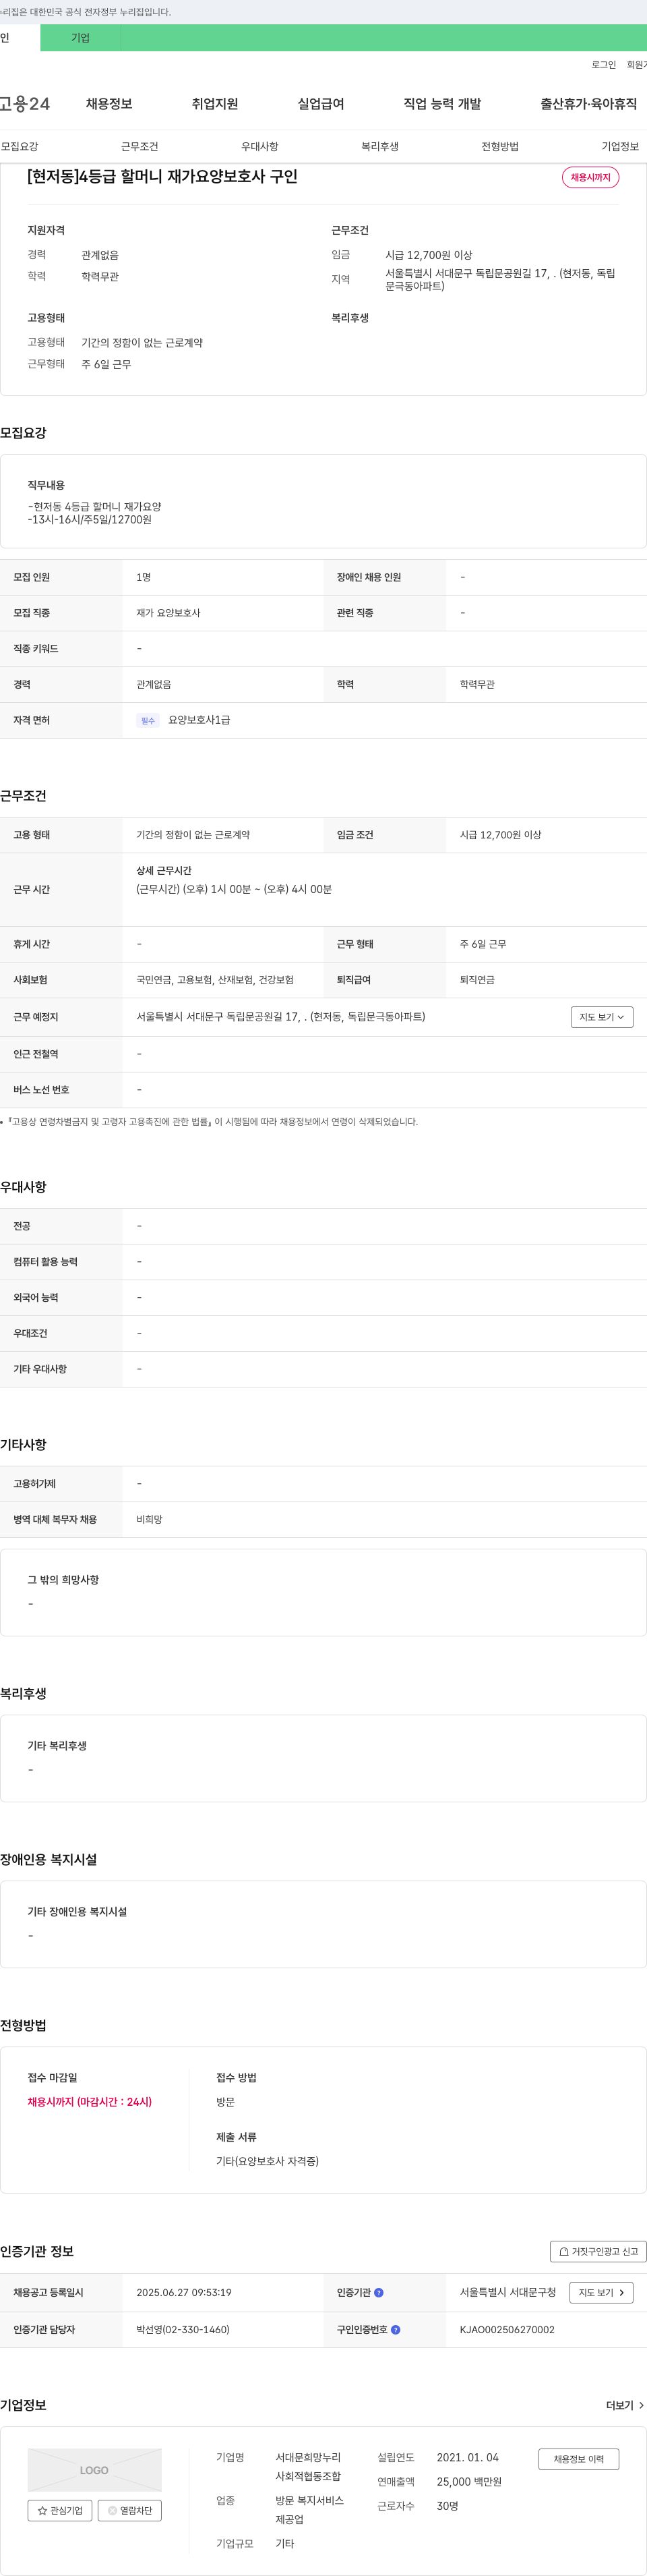
Task: Click the establishment date 2021. 01. 04
Action: point(467,2457)
